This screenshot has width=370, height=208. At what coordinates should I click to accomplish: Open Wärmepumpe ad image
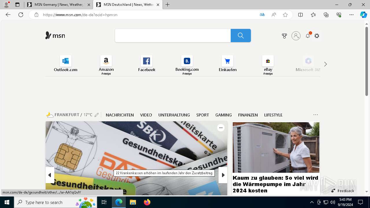[x=276, y=147]
